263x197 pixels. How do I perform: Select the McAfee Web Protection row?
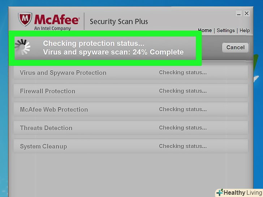pos(54,109)
